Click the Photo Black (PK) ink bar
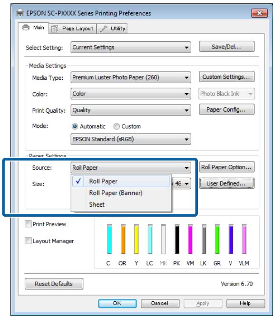274x316 pixels. 177,239
